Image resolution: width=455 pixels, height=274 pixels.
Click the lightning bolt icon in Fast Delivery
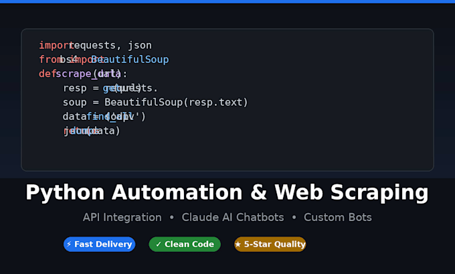pyautogui.click(x=69, y=244)
